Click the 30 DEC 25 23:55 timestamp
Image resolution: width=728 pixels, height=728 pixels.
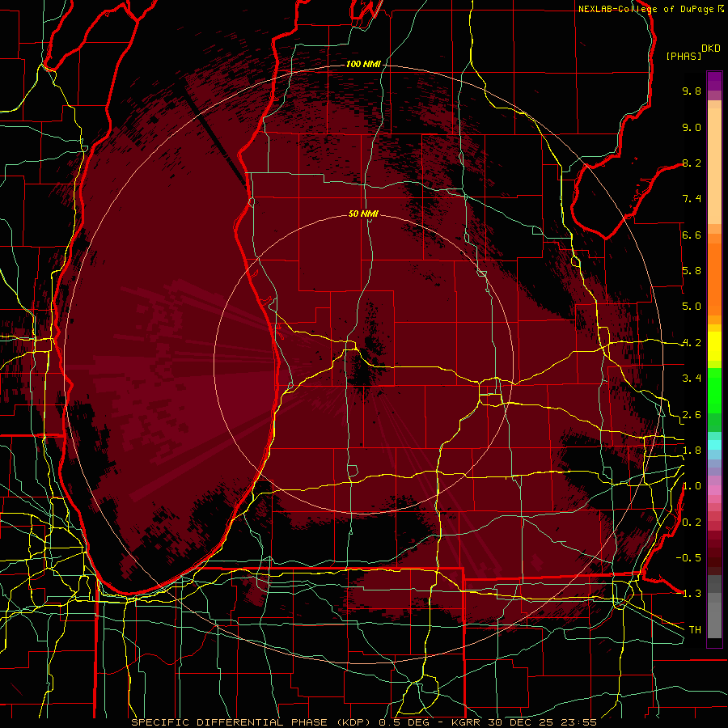coord(542,722)
